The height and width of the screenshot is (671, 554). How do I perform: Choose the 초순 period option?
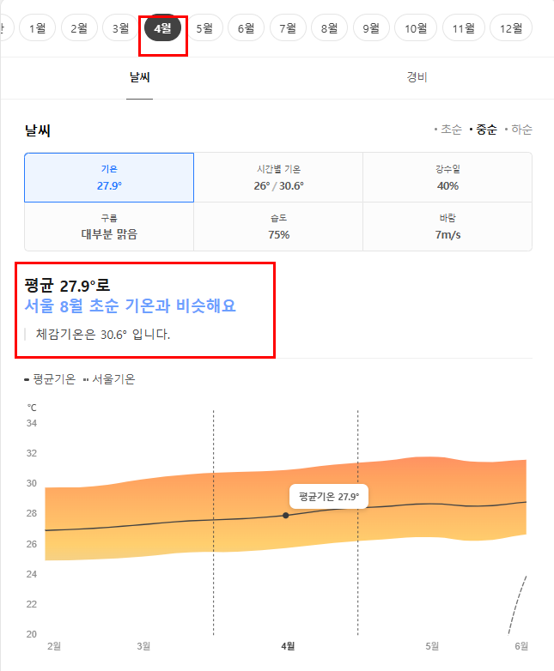pyautogui.click(x=448, y=130)
